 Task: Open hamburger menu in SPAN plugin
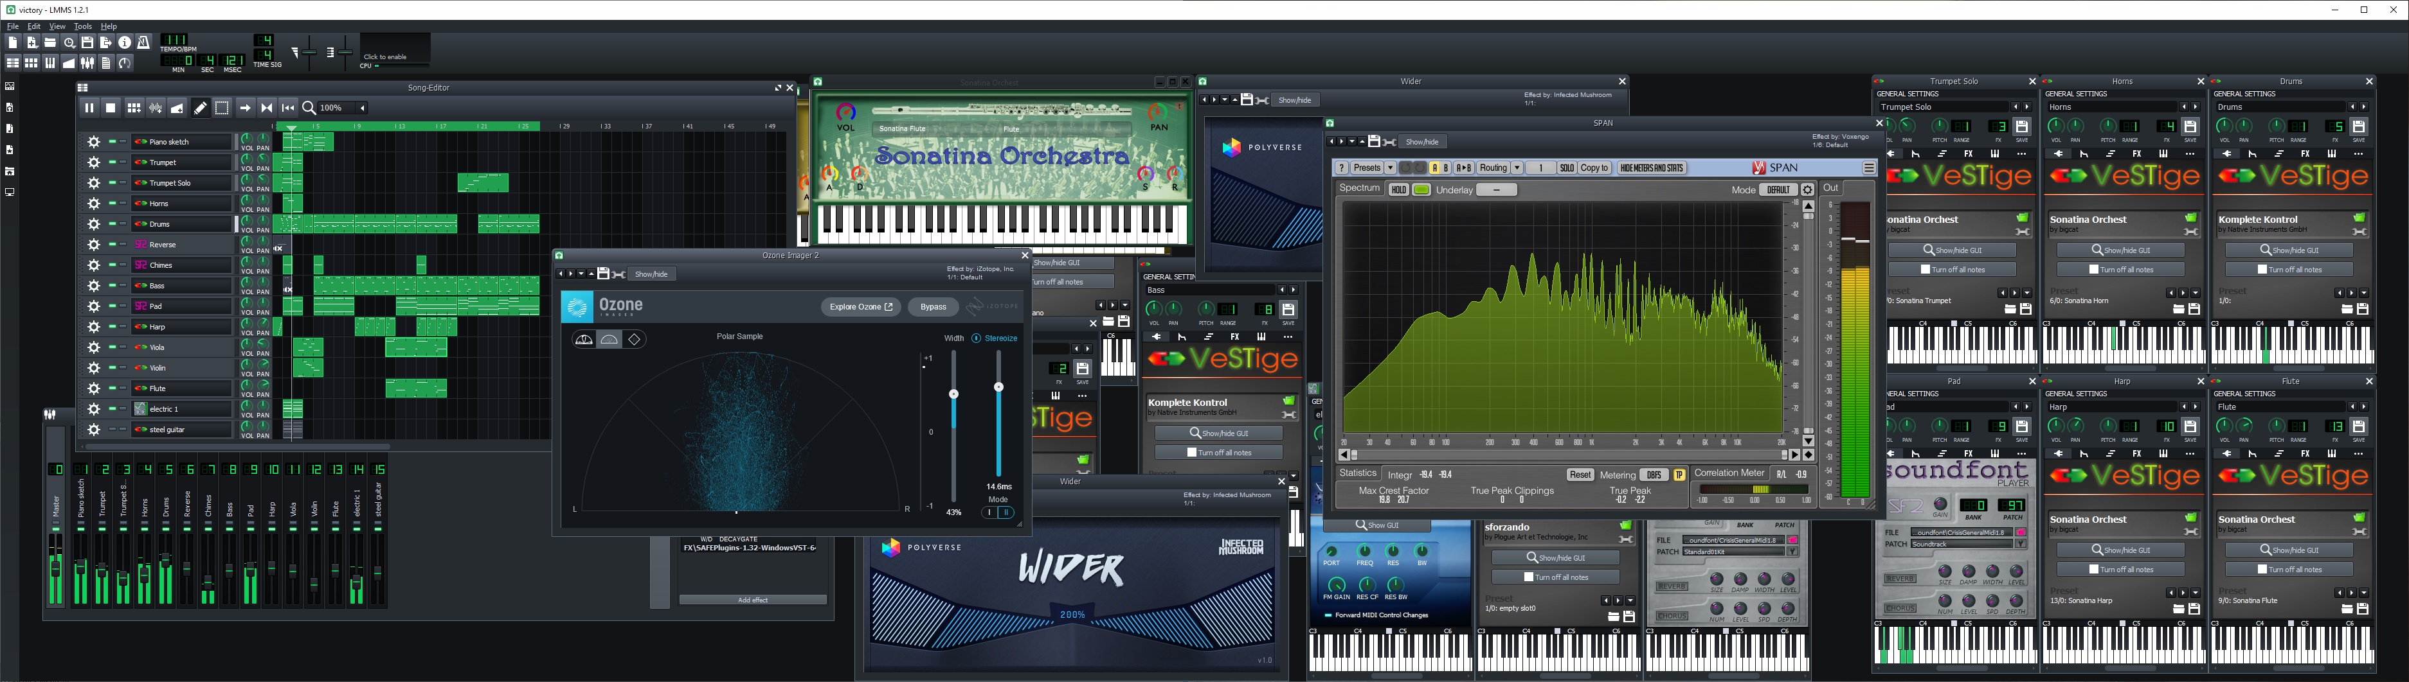[x=1868, y=168]
